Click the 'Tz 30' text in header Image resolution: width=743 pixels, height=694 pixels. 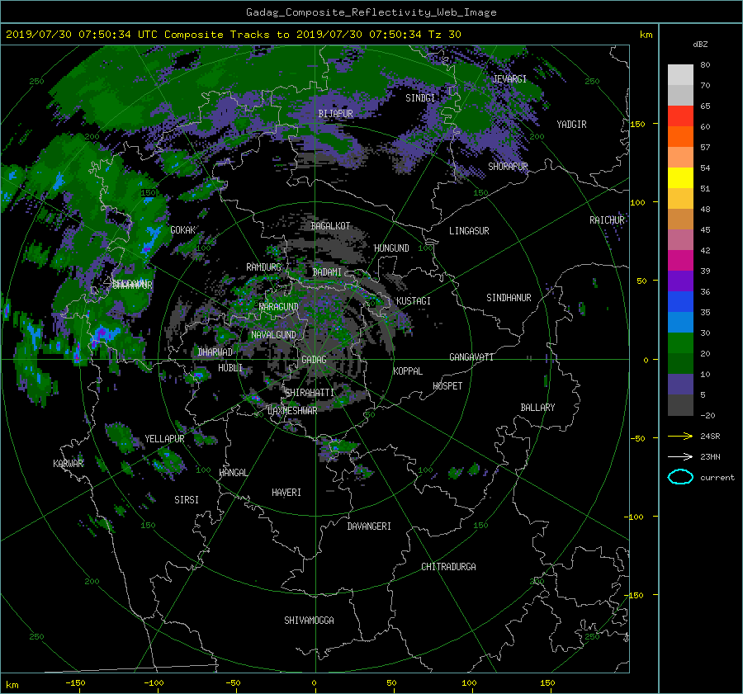point(444,35)
